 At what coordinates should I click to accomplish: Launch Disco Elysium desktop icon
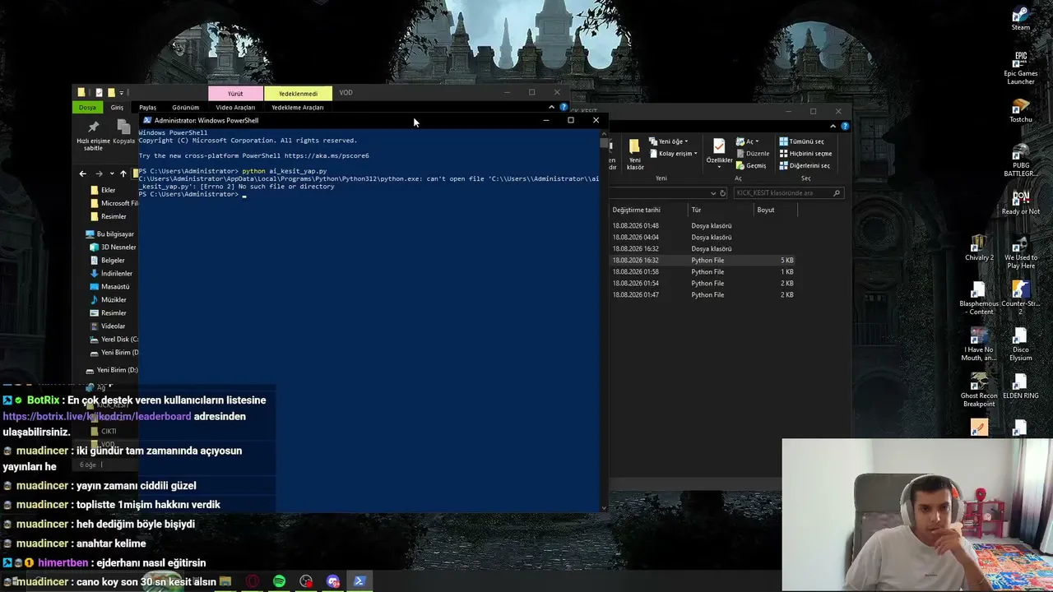[1020, 345]
